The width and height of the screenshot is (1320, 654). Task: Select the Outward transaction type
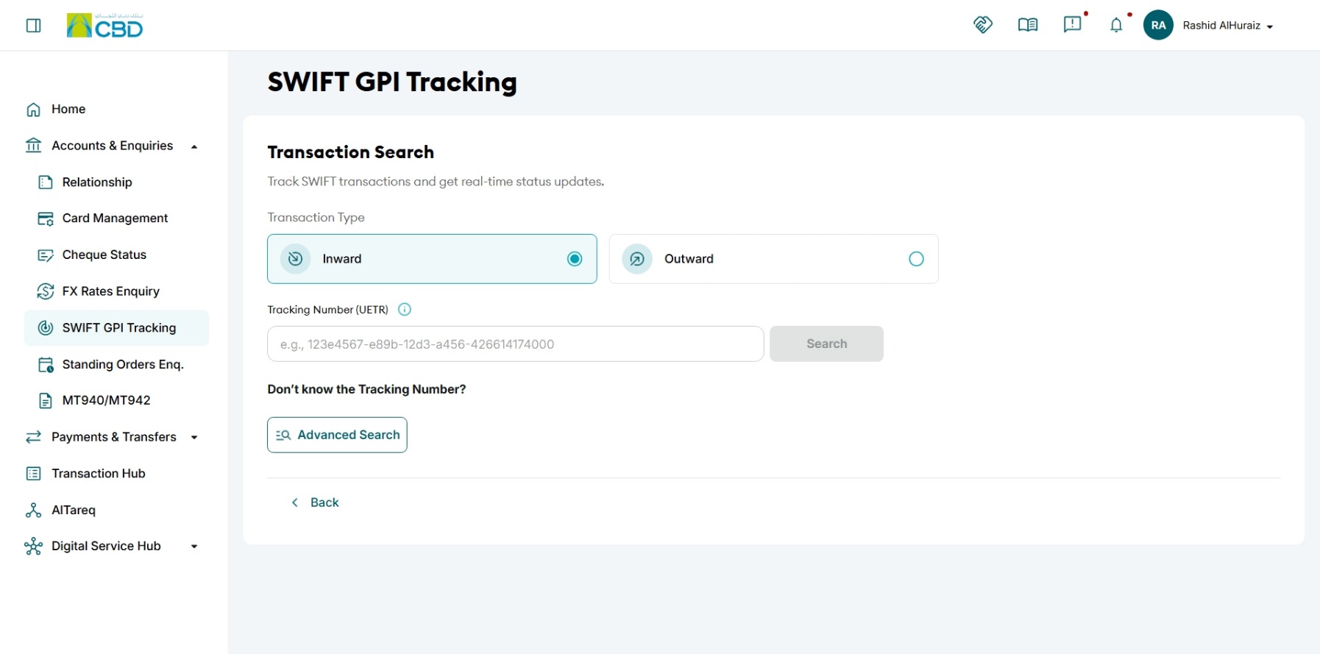point(773,259)
